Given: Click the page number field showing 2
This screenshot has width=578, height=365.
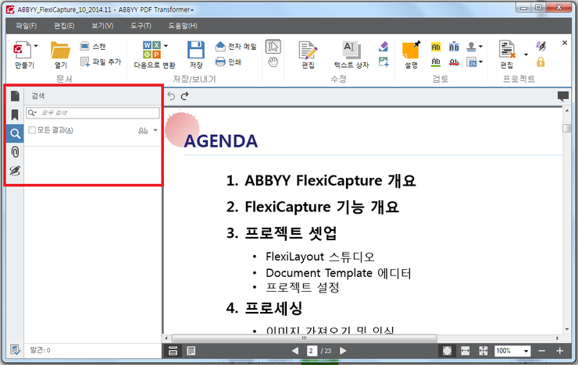Looking at the screenshot, I should pos(312,351).
